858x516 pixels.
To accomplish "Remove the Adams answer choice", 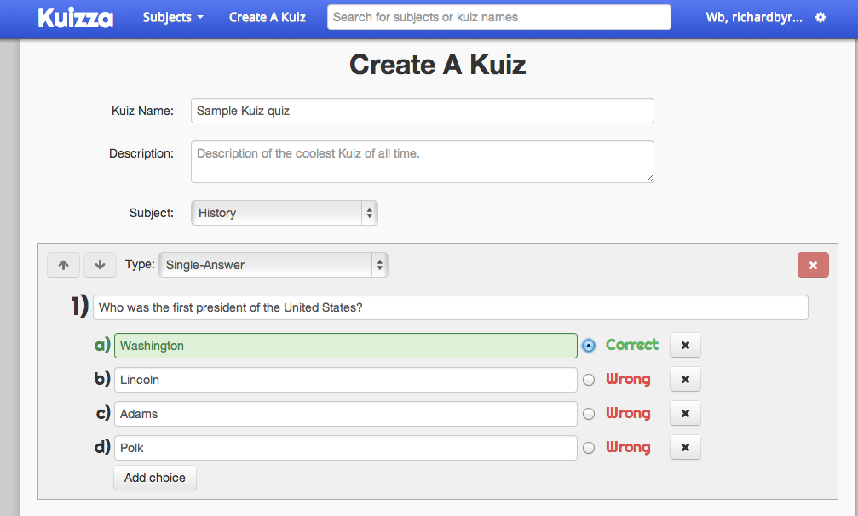I will coord(685,414).
